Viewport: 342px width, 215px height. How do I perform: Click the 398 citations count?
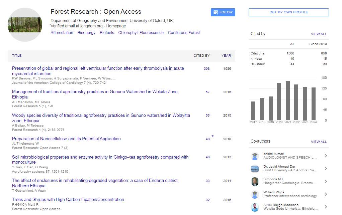click(207, 69)
